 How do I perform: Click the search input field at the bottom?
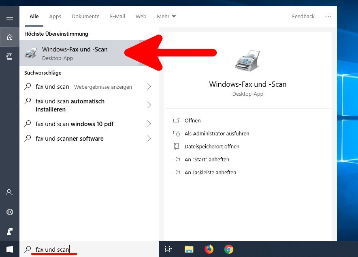[53, 249]
